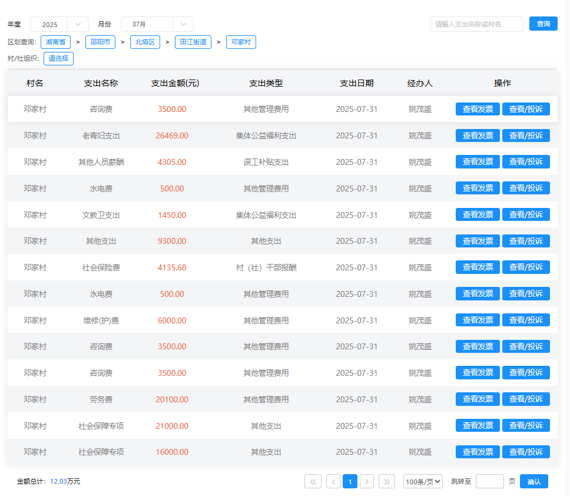The height and width of the screenshot is (496, 570).
Task: Click the 查询 search button
Action: coord(543,24)
